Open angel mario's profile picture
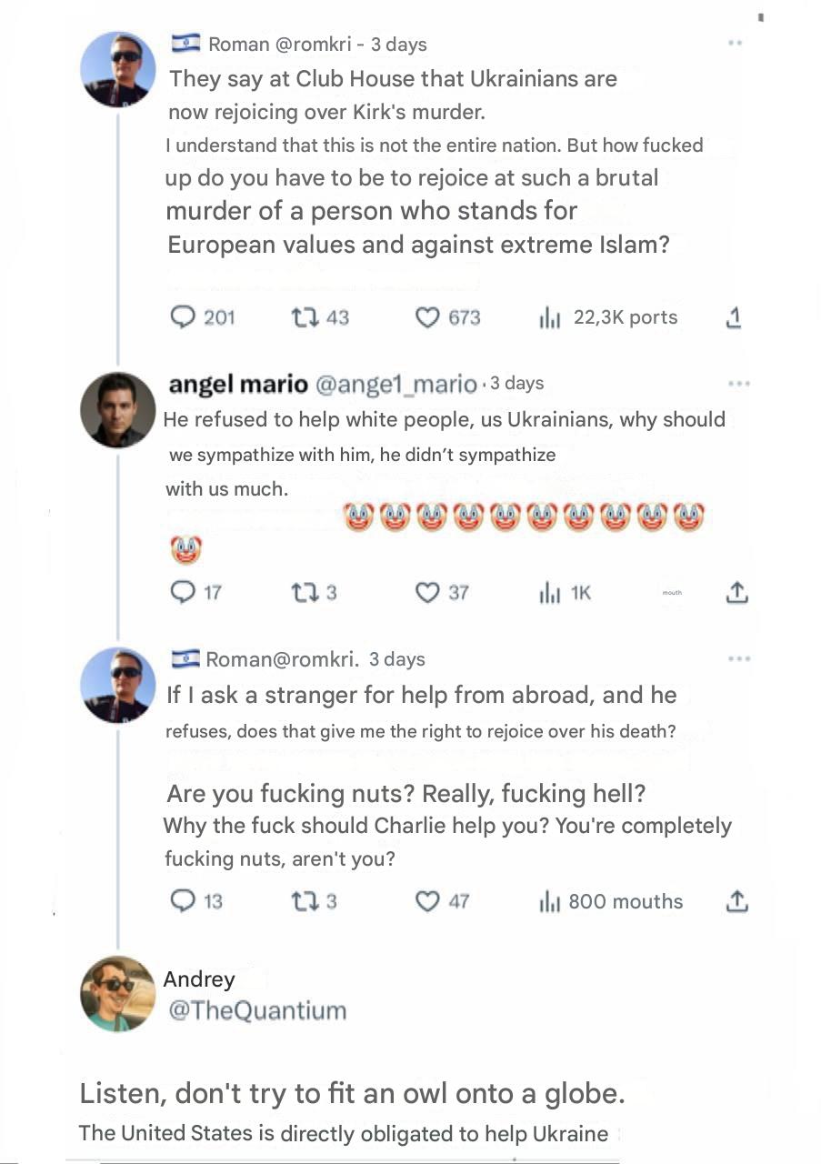This screenshot has width=821, height=1164. [118, 409]
